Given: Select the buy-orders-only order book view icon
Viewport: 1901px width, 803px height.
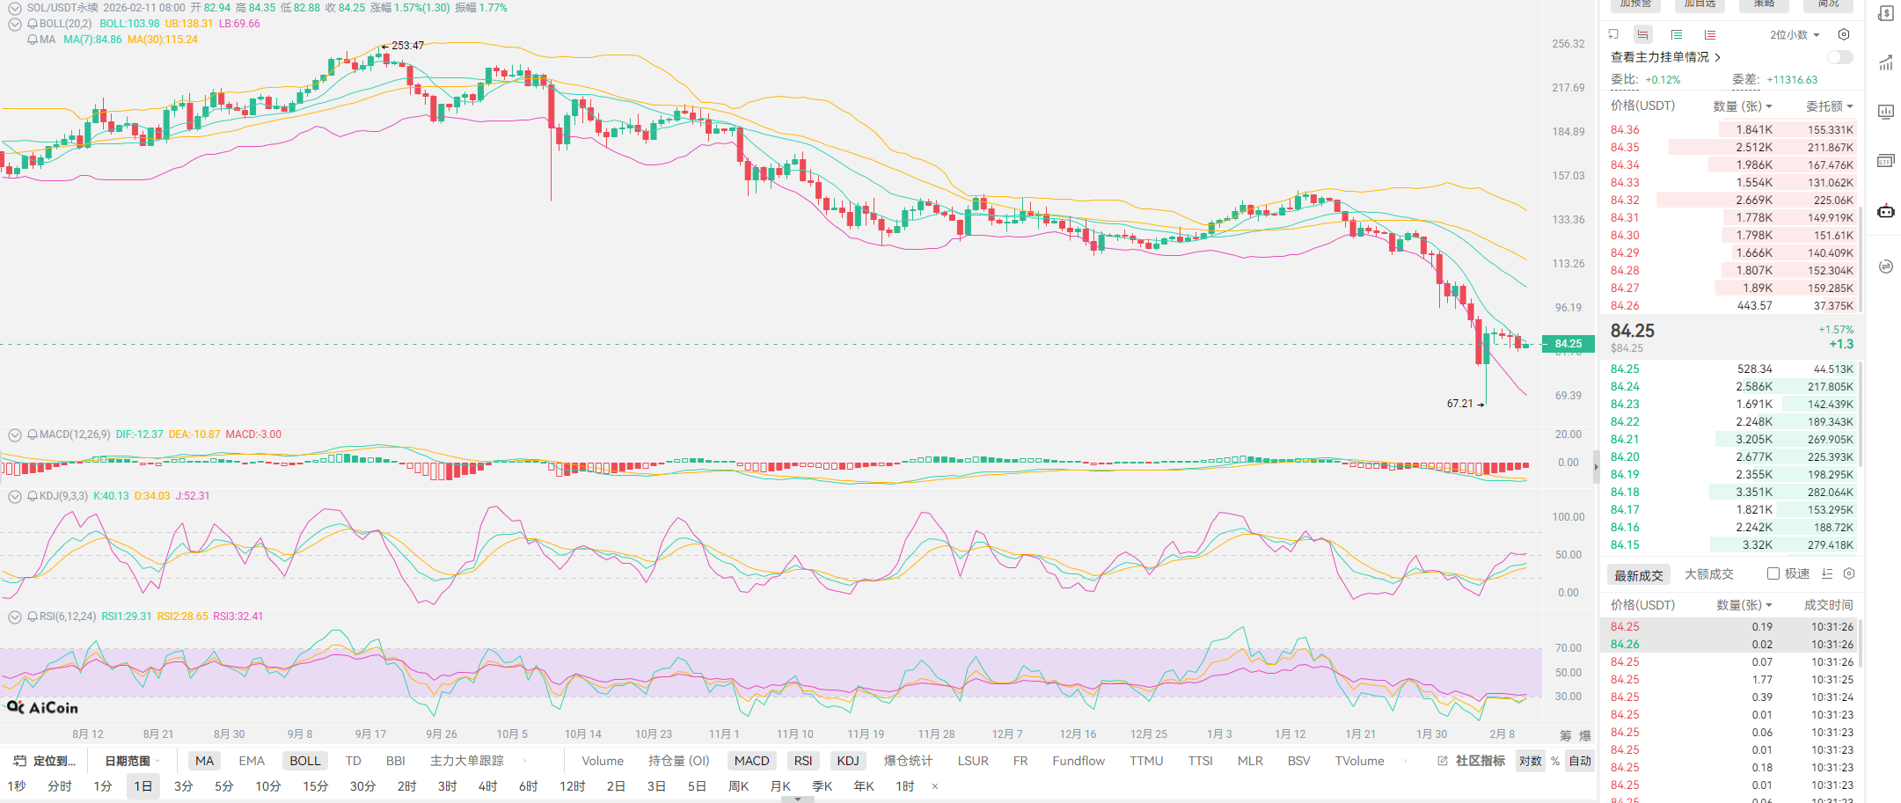Looking at the screenshot, I should click(1677, 35).
